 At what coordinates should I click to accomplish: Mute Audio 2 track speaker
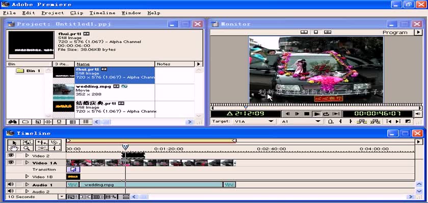coord(11,191)
